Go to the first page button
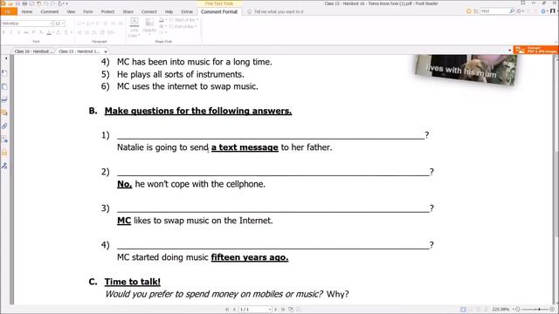Screen dimensions: 559x314 point(227,310)
